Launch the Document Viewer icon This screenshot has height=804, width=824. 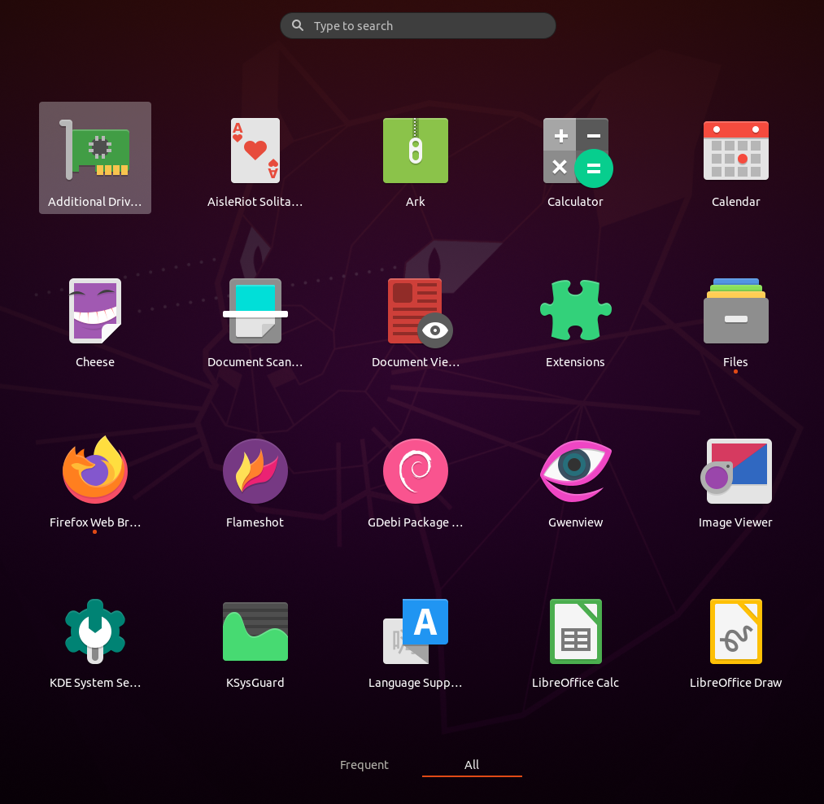420,312
